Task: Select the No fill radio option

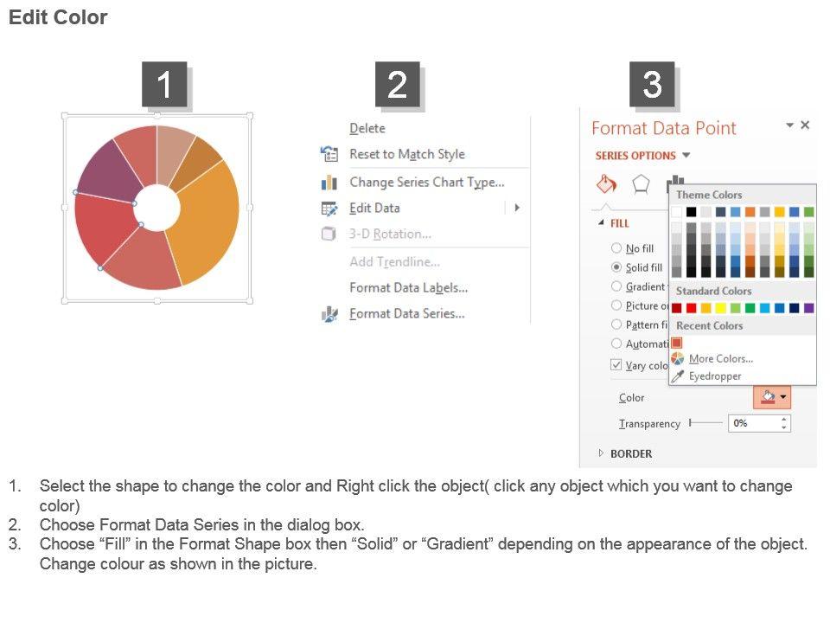Action: coord(616,248)
